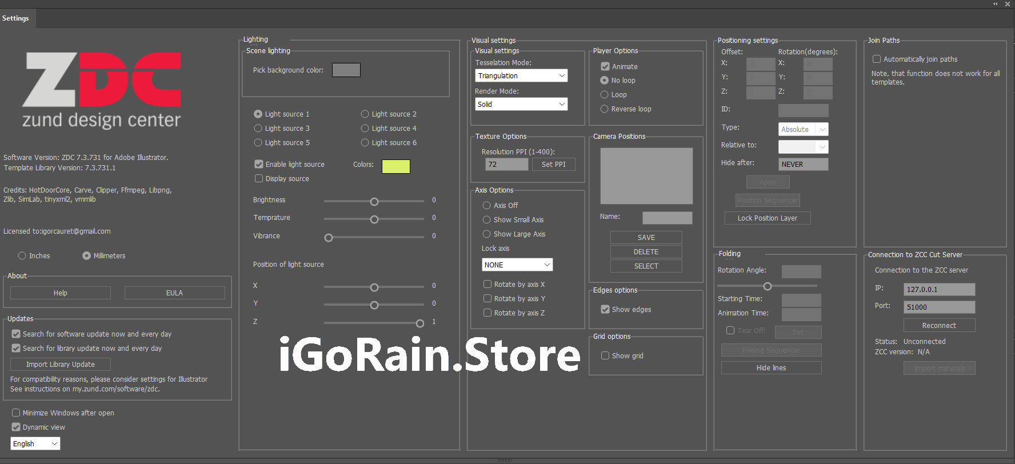
Task: Select the Show Large Axis option
Action: (487, 234)
